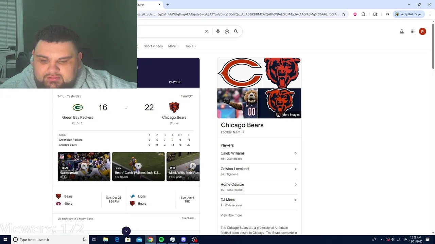Screen dimensions: 435x244
Task: Click the Chicago Bears C logo image
Action: point(240,73)
